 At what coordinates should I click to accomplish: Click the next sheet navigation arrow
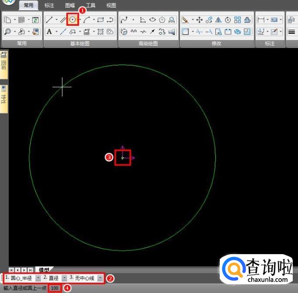click(x=24, y=270)
